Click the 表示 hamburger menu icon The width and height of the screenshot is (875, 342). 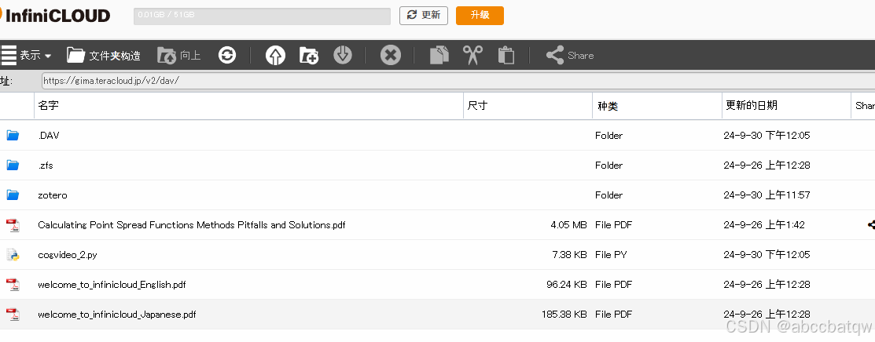point(9,55)
